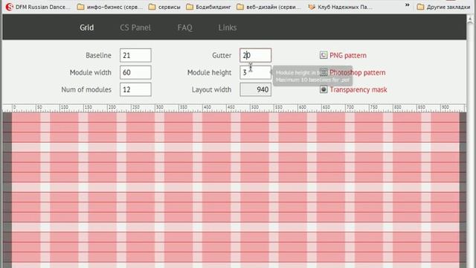The width and height of the screenshot is (476, 268).
Task: Click the Transparency mask icon
Action: [x=324, y=89]
